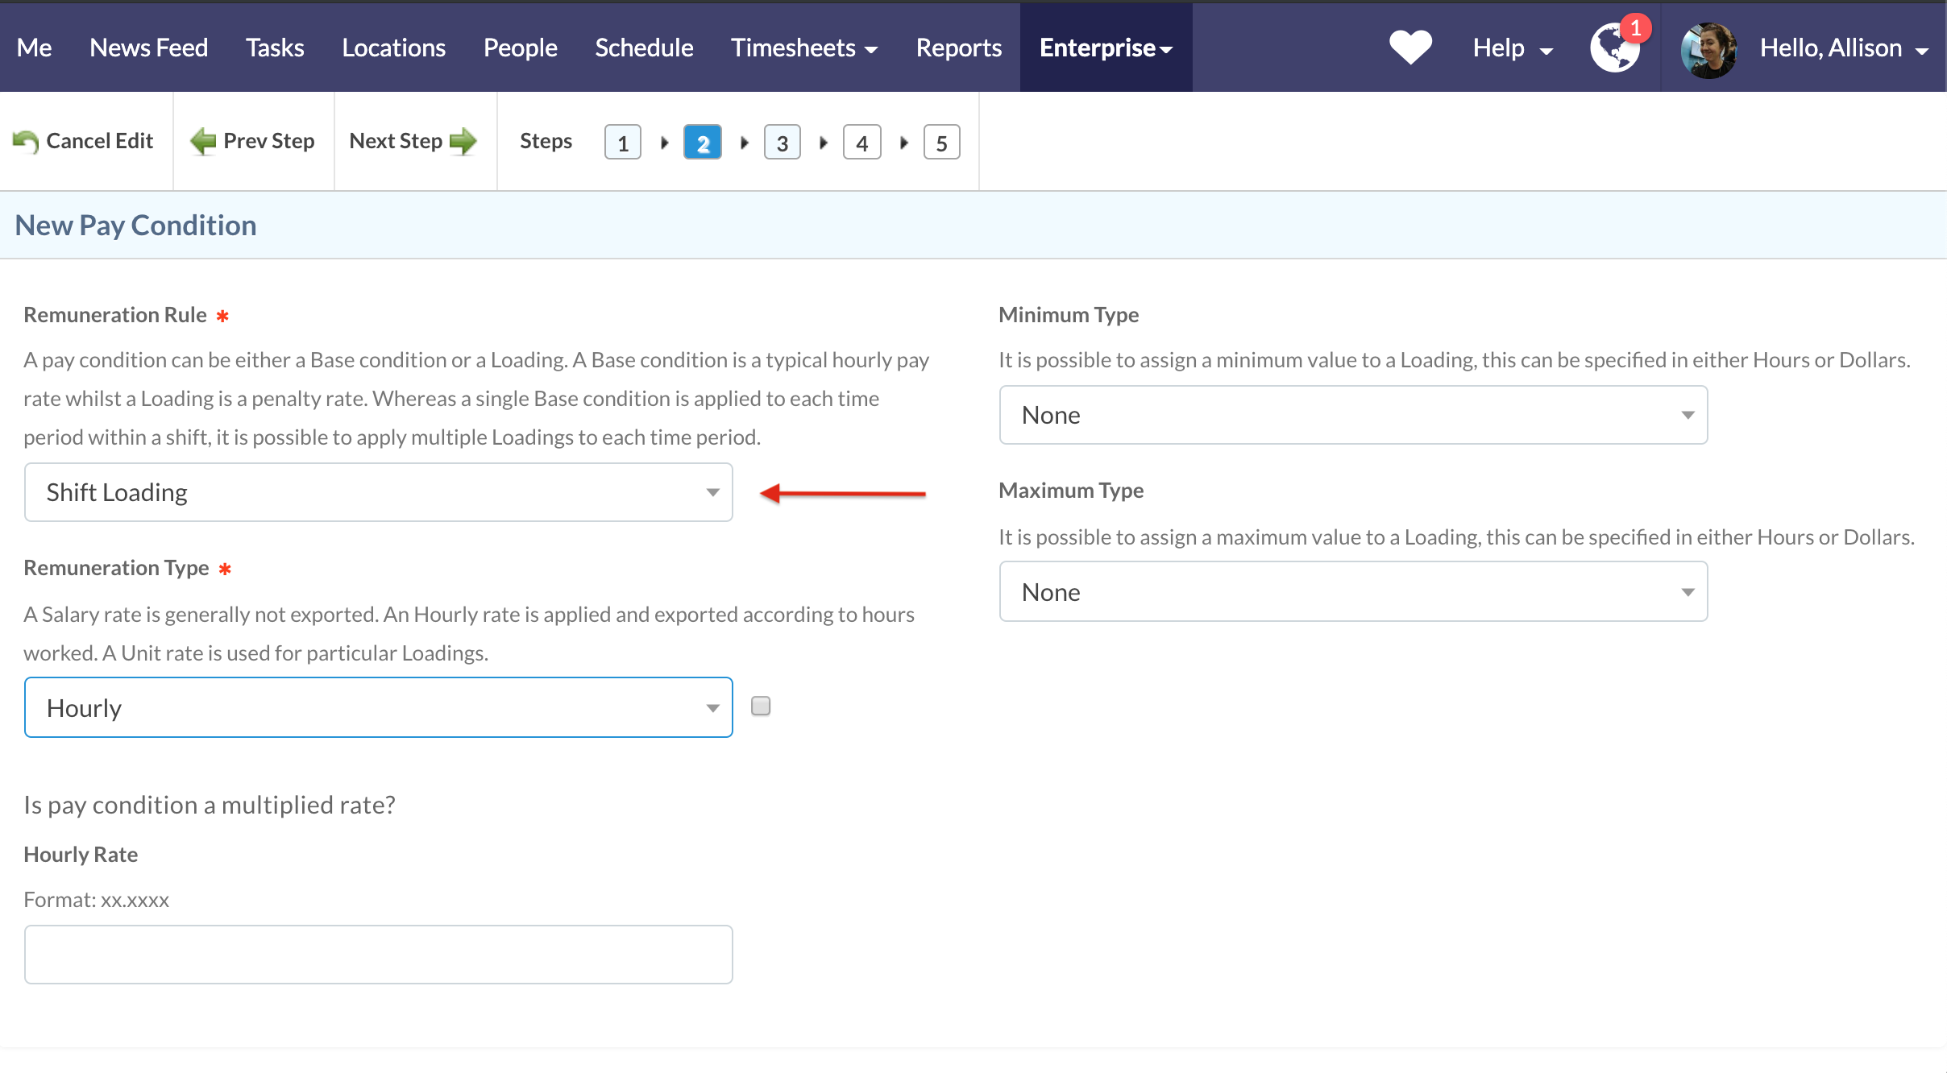This screenshot has height=1073, width=1947.
Task: Jump to step 3 box
Action: (782, 143)
